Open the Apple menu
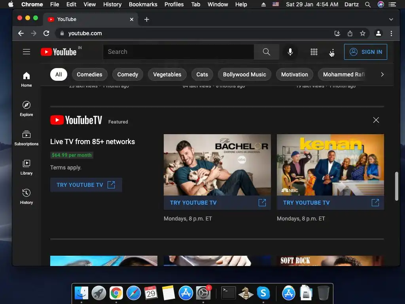 point(11,4)
